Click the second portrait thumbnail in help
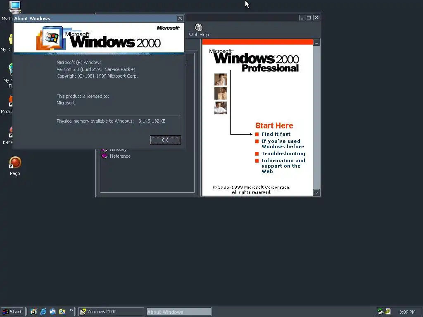The height and width of the screenshot is (317, 423). pos(221,94)
